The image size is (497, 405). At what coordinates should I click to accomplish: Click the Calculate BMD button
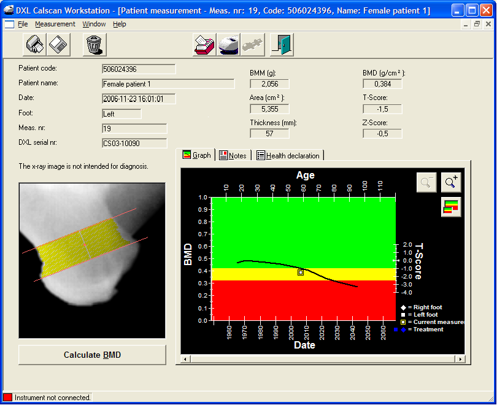click(92, 355)
